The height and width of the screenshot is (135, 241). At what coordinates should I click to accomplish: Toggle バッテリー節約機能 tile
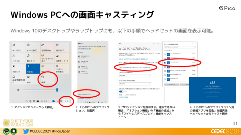(62, 69)
